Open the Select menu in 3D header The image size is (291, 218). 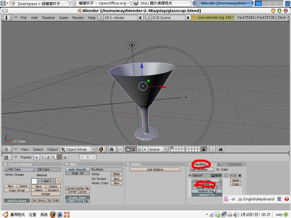[x=38, y=149]
